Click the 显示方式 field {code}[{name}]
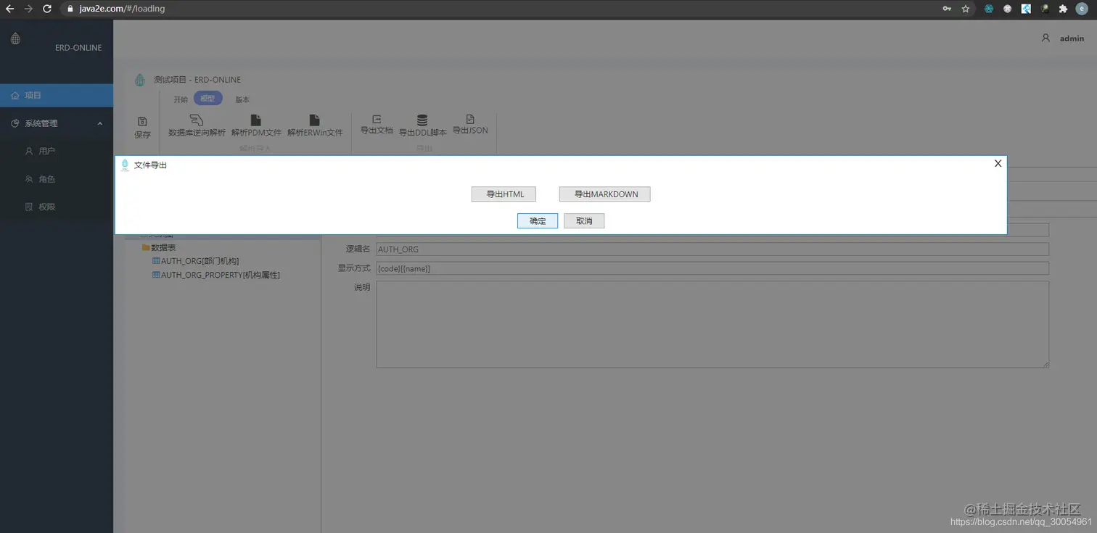1097x533 pixels. coord(712,268)
